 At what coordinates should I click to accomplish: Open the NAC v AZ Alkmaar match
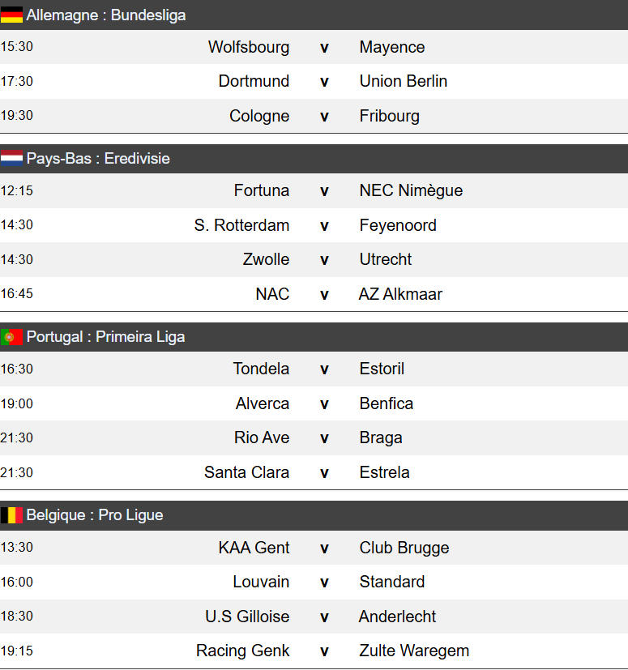[x=324, y=294]
